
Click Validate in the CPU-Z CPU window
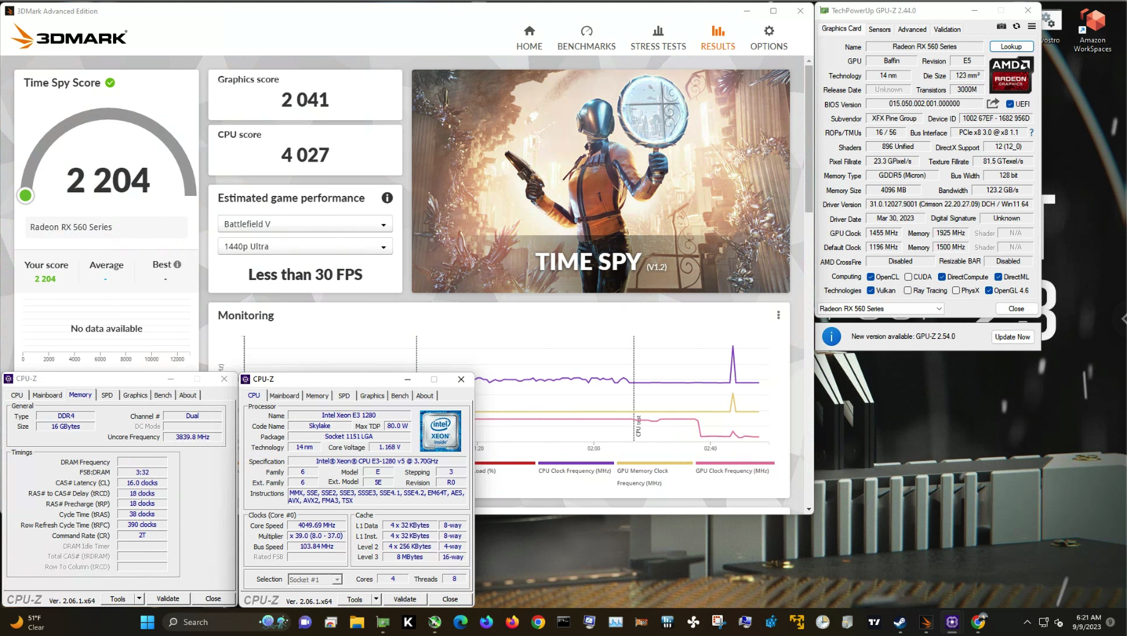405,599
